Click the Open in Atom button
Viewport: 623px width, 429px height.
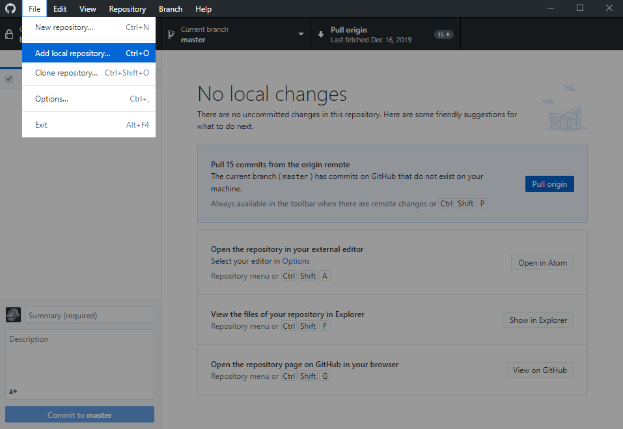tap(542, 262)
